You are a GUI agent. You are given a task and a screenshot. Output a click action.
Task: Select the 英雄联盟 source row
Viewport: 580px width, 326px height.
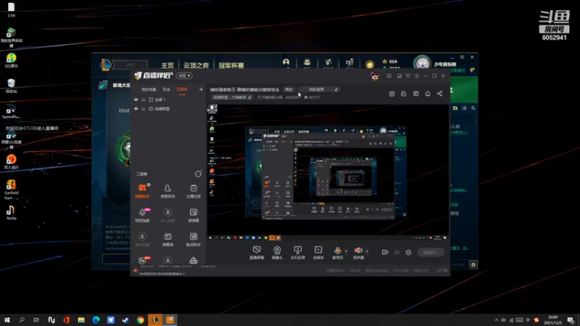pyautogui.click(x=168, y=109)
